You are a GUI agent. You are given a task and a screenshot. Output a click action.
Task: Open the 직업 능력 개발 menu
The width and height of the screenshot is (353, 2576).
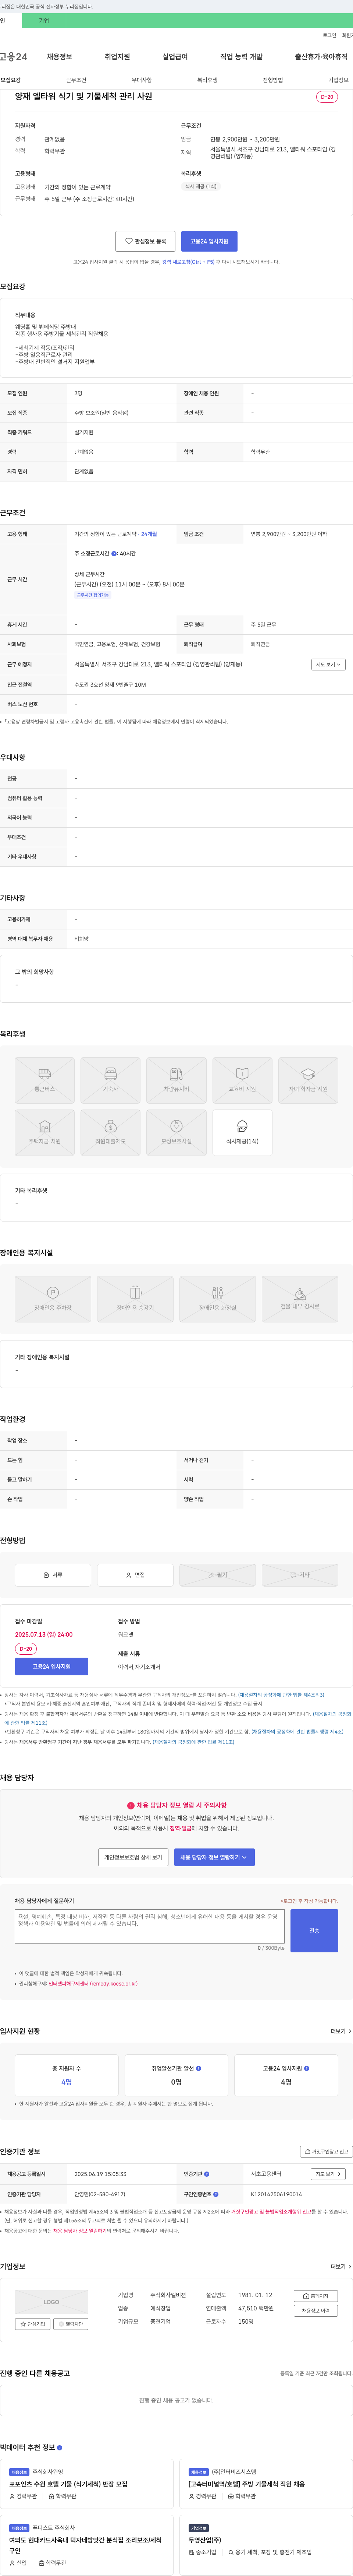241,57
